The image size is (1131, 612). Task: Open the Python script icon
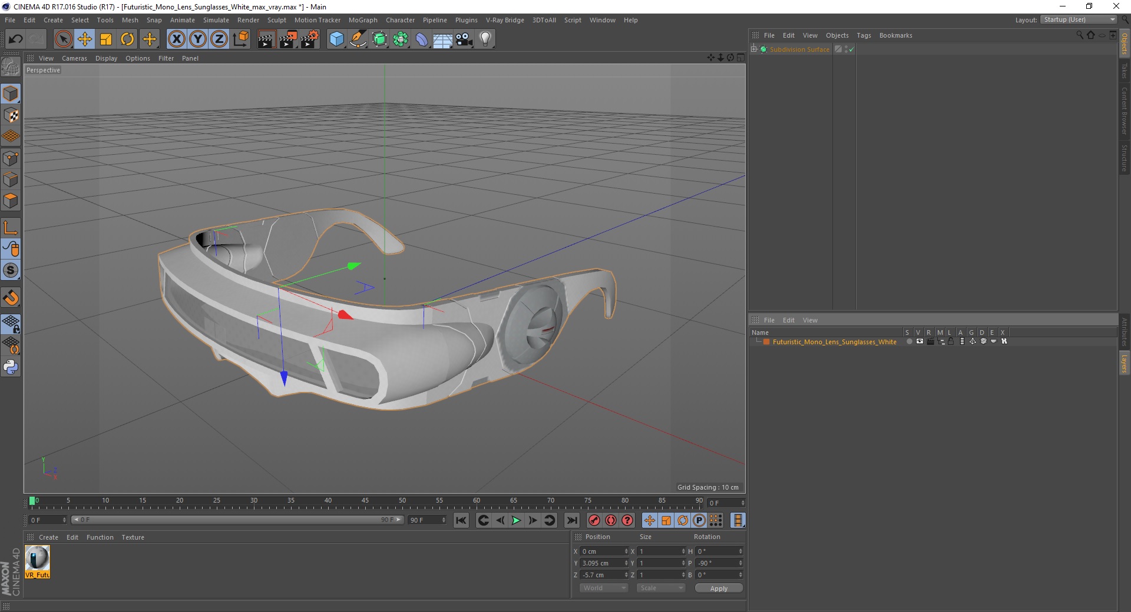11,367
